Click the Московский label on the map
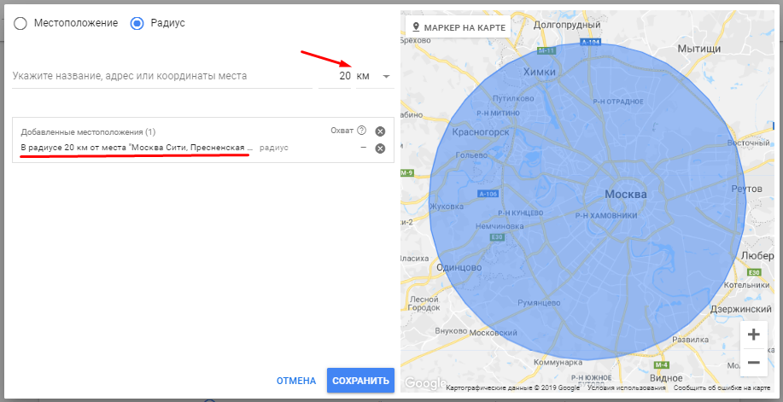The image size is (783, 402). (x=494, y=332)
